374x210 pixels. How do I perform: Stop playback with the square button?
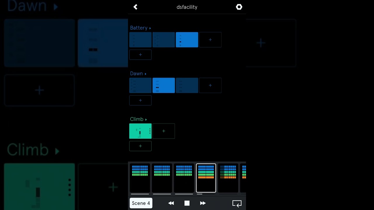pos(187,203)
